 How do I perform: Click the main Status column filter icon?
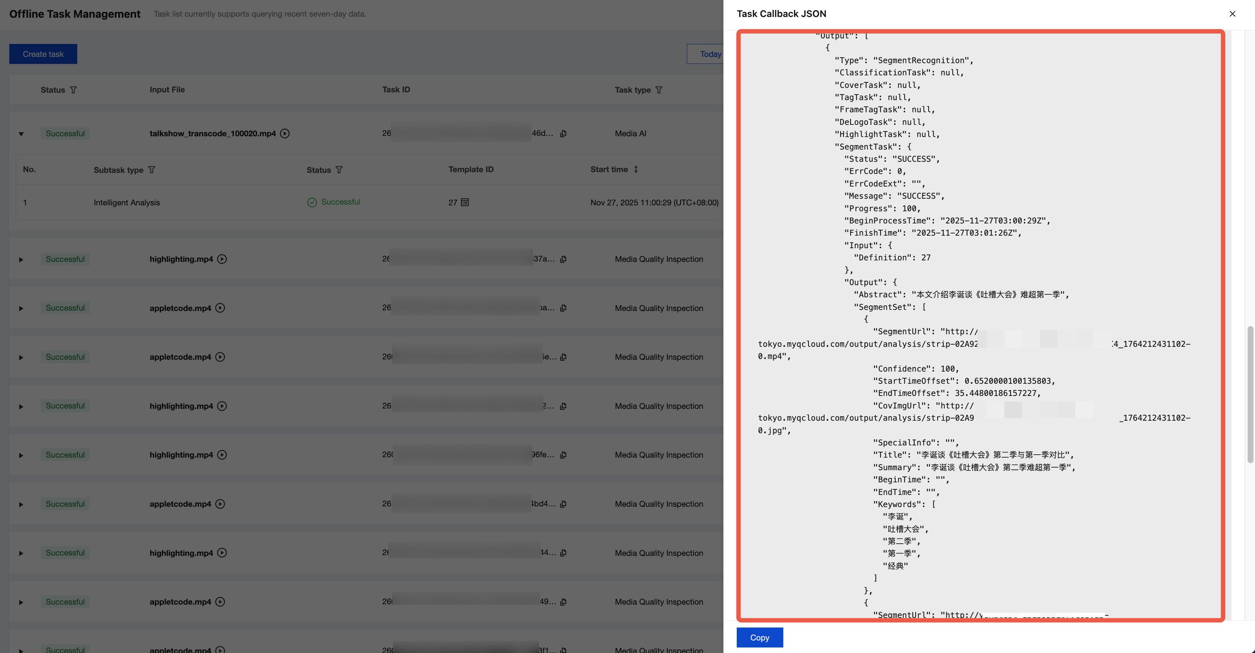pos(74,90)
